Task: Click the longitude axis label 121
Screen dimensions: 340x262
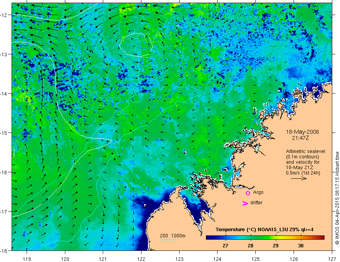Action: [x=103, y=259]
